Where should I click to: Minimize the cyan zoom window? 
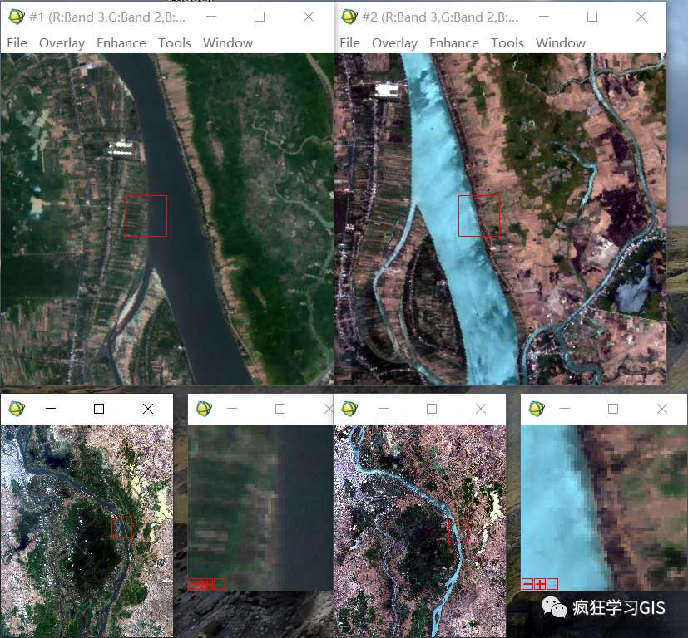tap(565, 409)
